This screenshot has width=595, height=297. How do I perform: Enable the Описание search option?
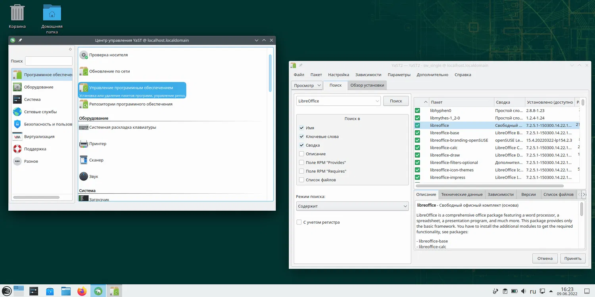[302, 154]
